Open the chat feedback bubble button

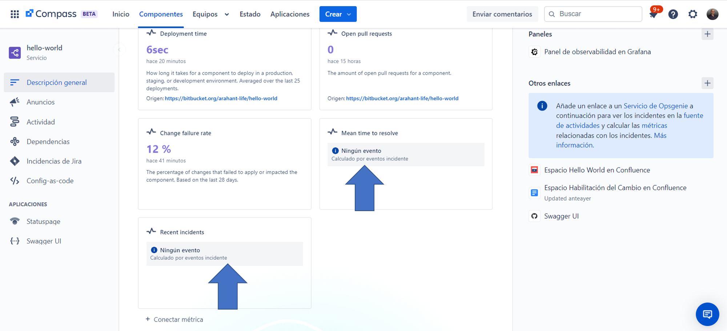(x=707, y=314)
